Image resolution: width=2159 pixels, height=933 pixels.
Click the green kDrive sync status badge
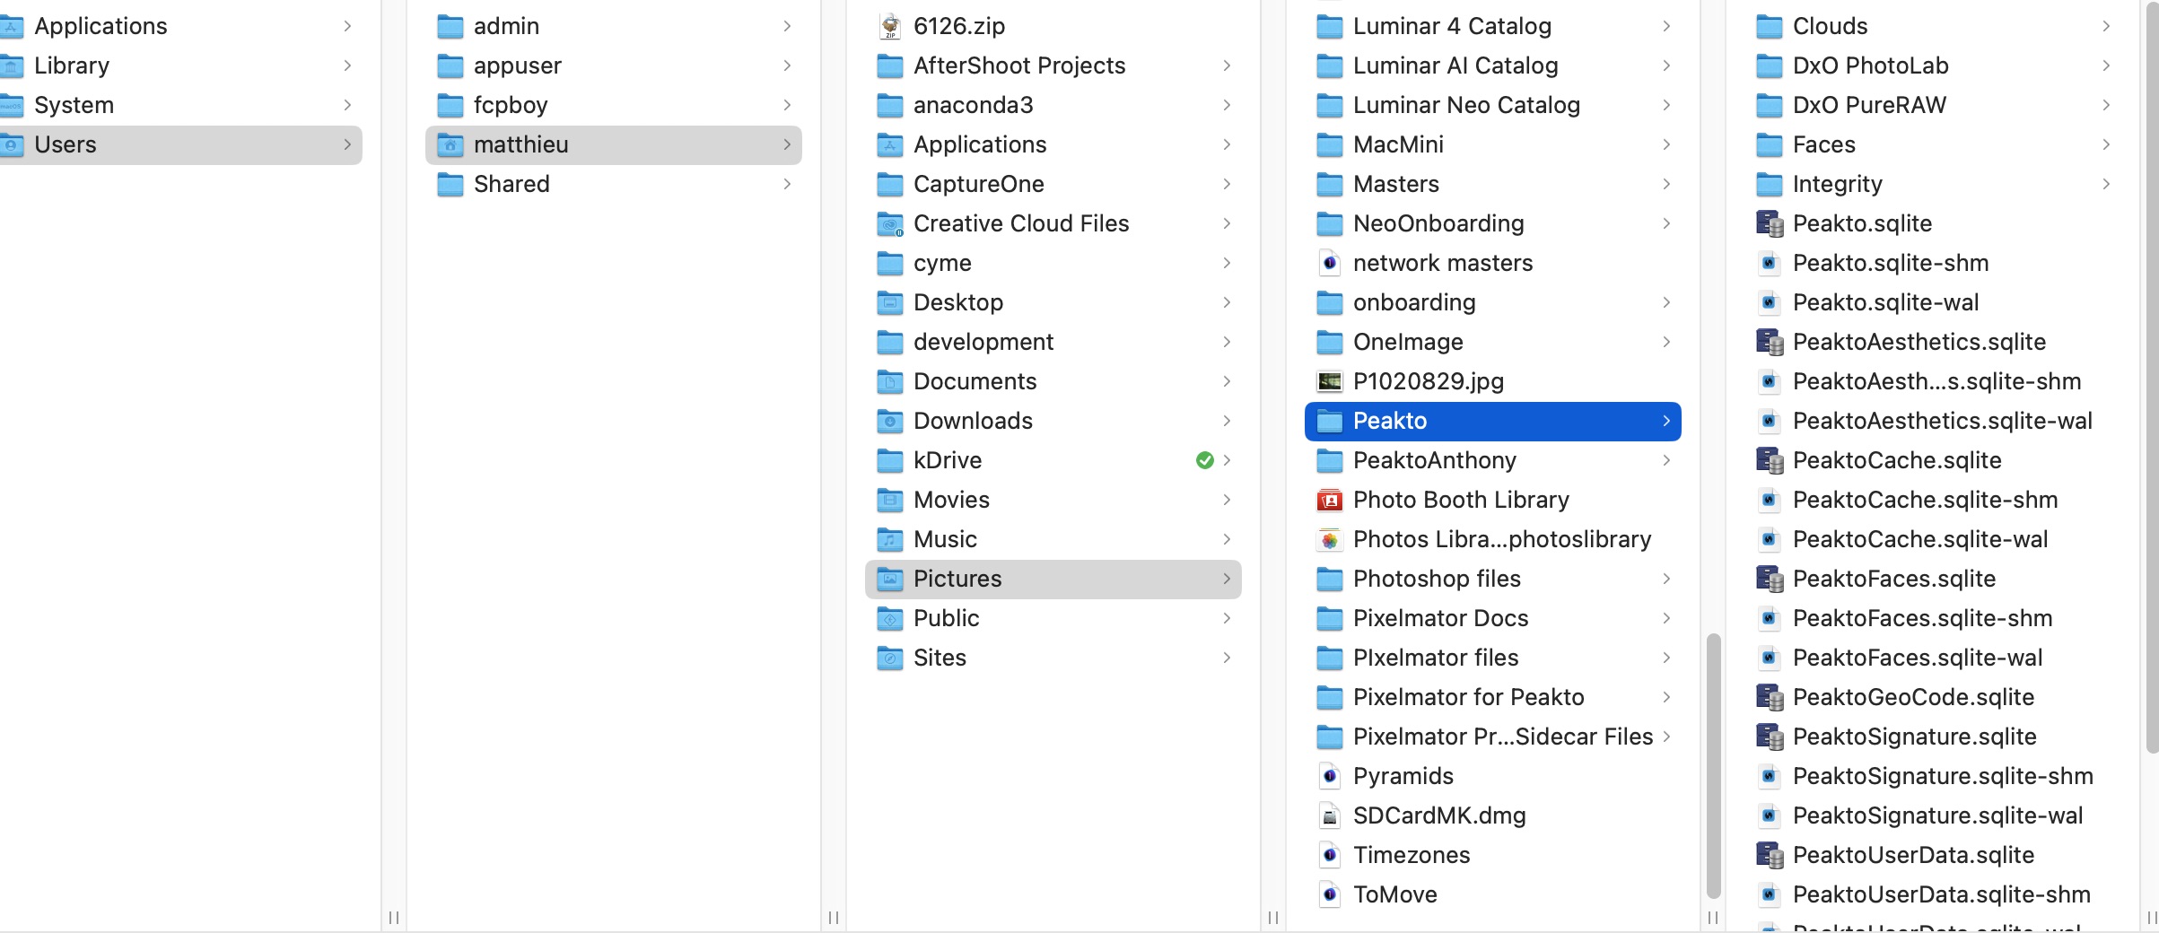[1204, 460]
